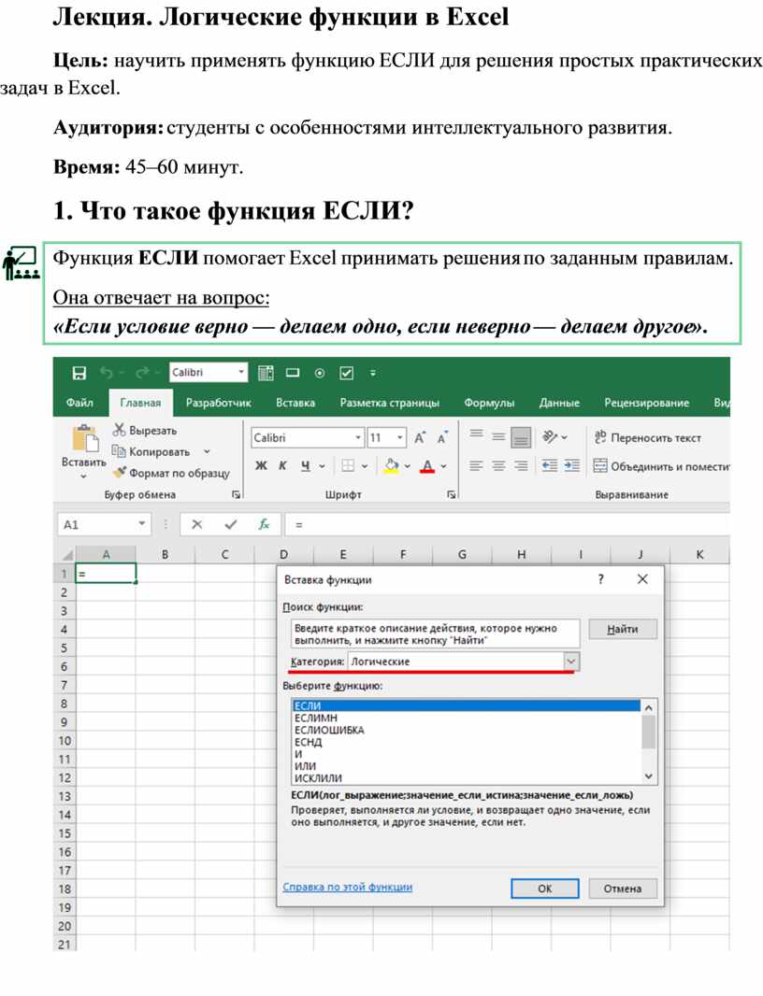Open the Файл menu tab
The image size is (763, 996).
click(x=79, y=403)
